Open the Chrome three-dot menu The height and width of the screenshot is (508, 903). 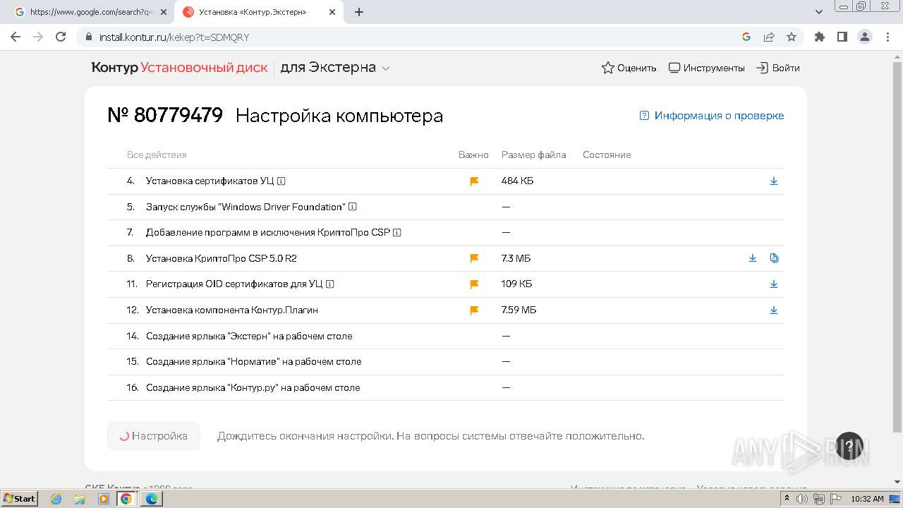887,37
